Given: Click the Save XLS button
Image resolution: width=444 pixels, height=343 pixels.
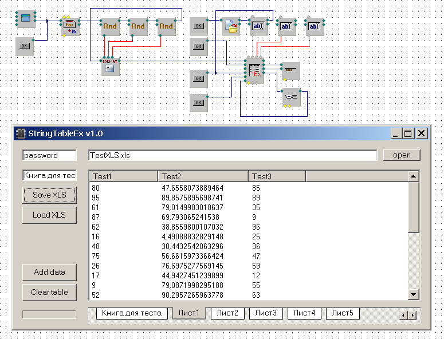Looking at the screenshot, I should point(49,195).
